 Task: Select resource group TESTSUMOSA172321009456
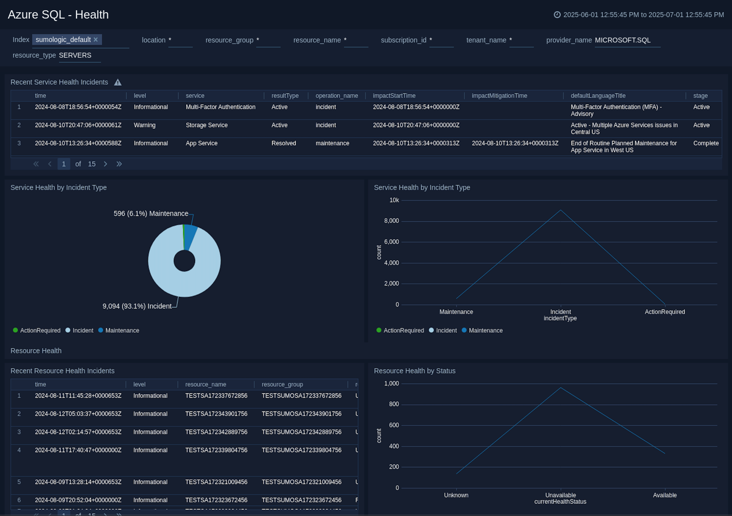click(302, 482)
